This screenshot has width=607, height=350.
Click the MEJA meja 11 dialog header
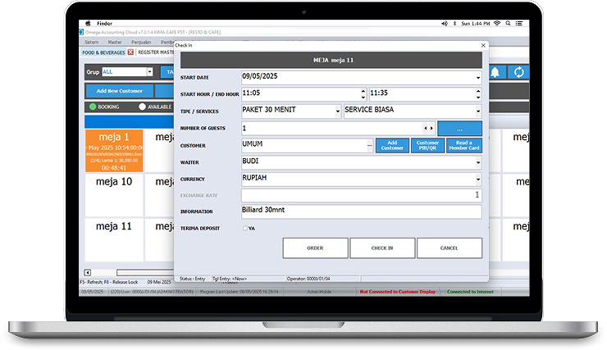click(x=331, y=61)
